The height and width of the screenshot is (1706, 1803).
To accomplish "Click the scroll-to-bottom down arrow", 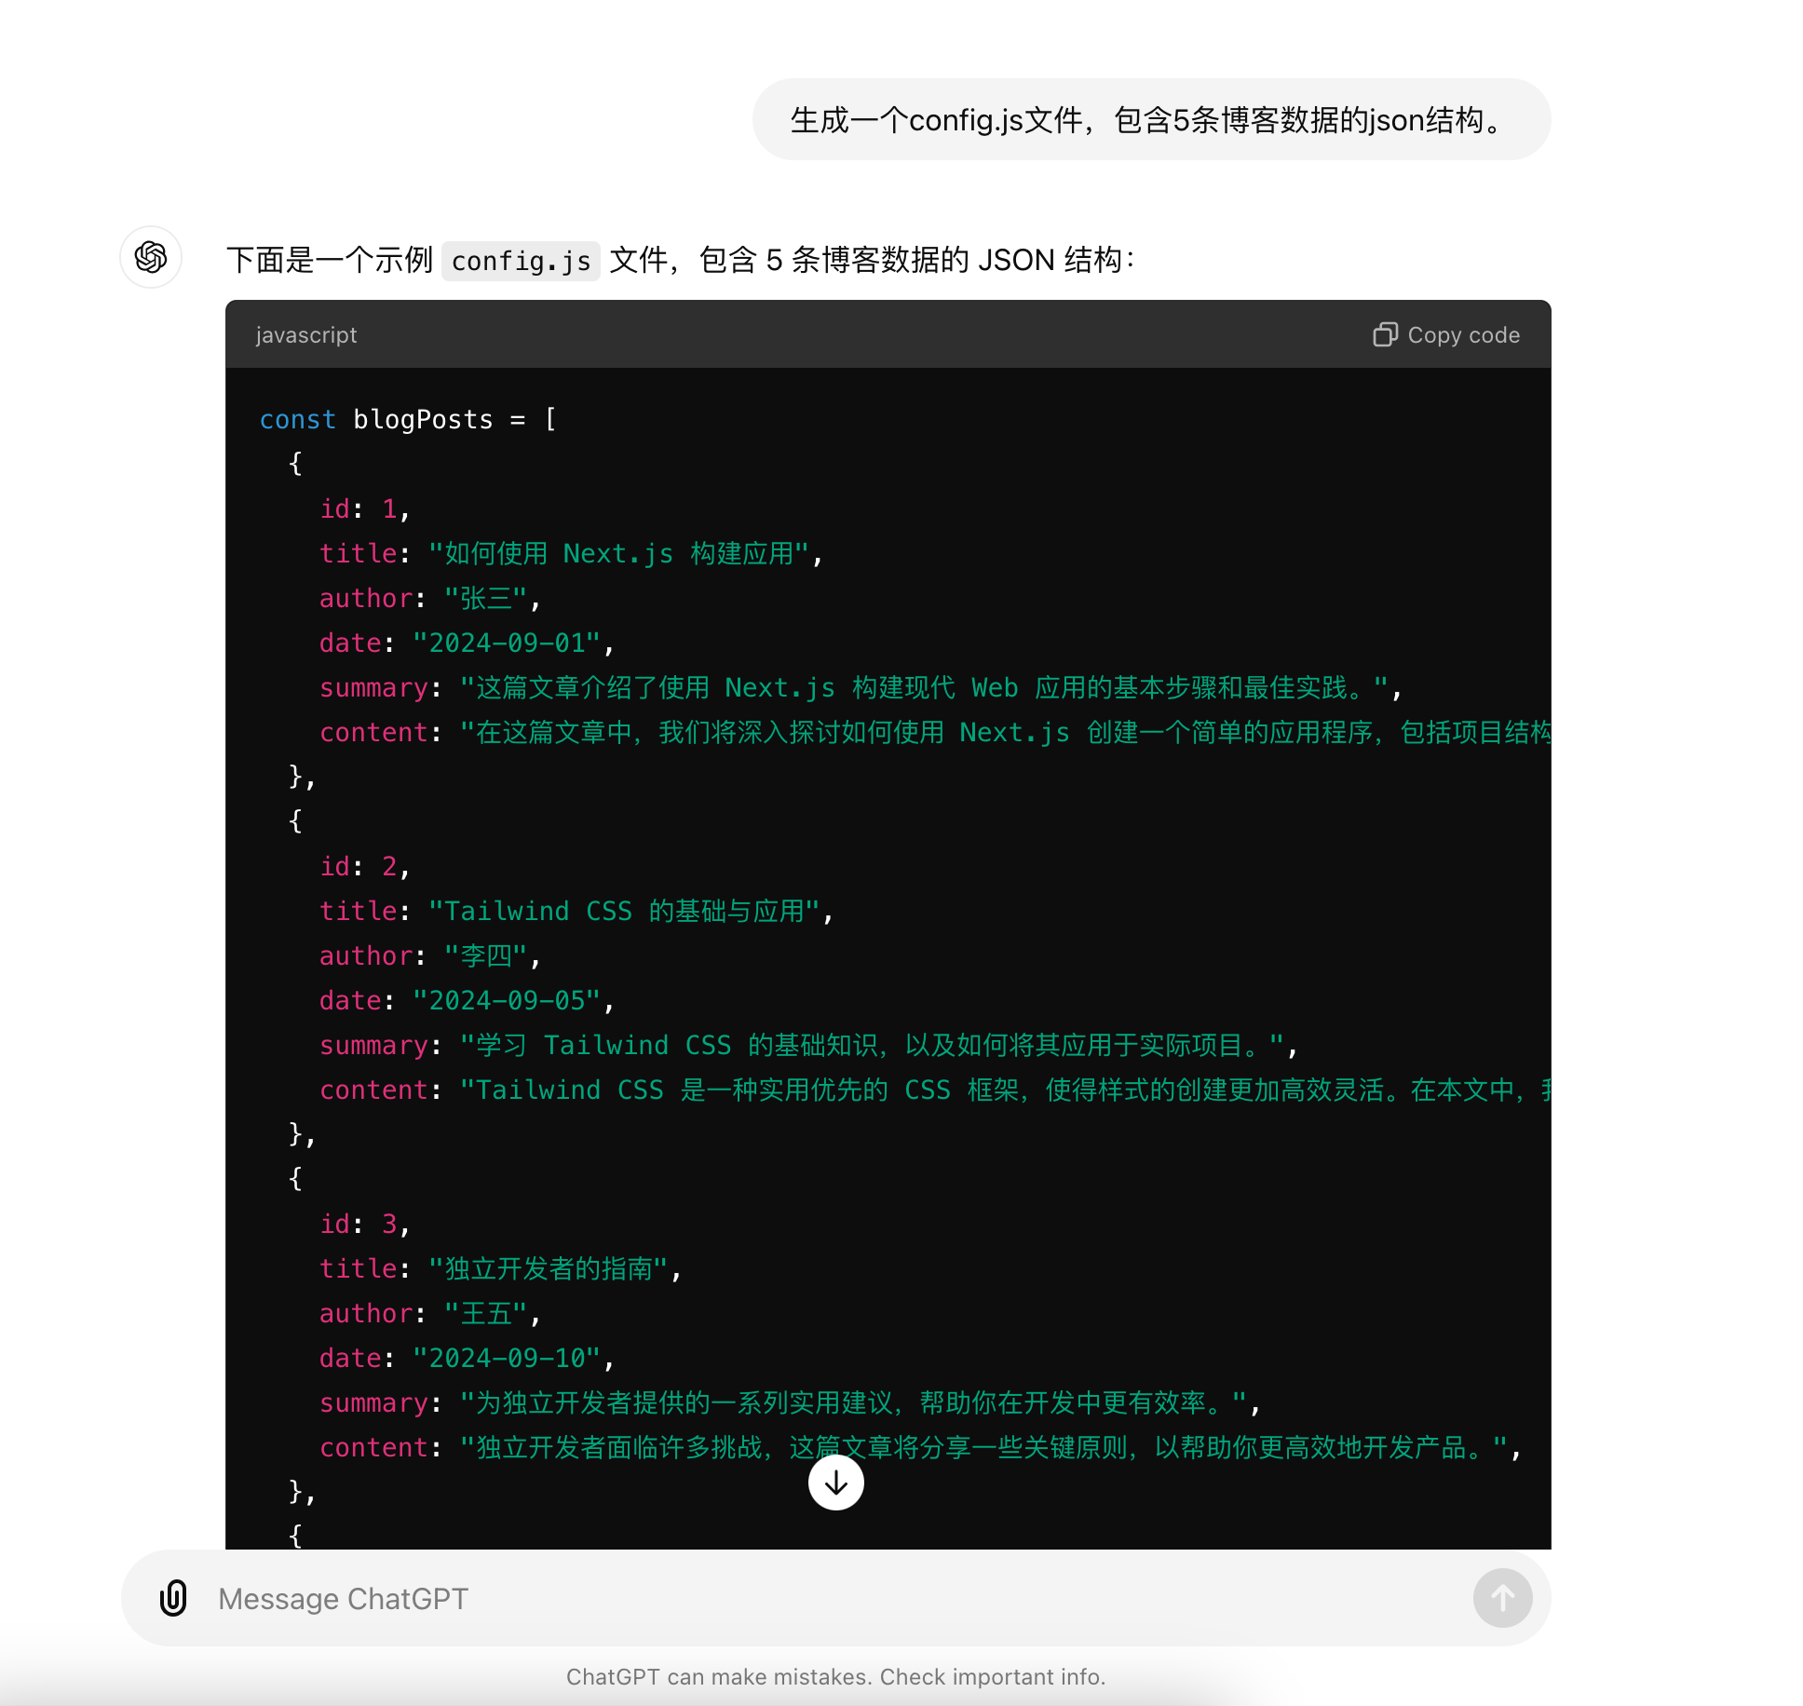I will click(835, 1483).
